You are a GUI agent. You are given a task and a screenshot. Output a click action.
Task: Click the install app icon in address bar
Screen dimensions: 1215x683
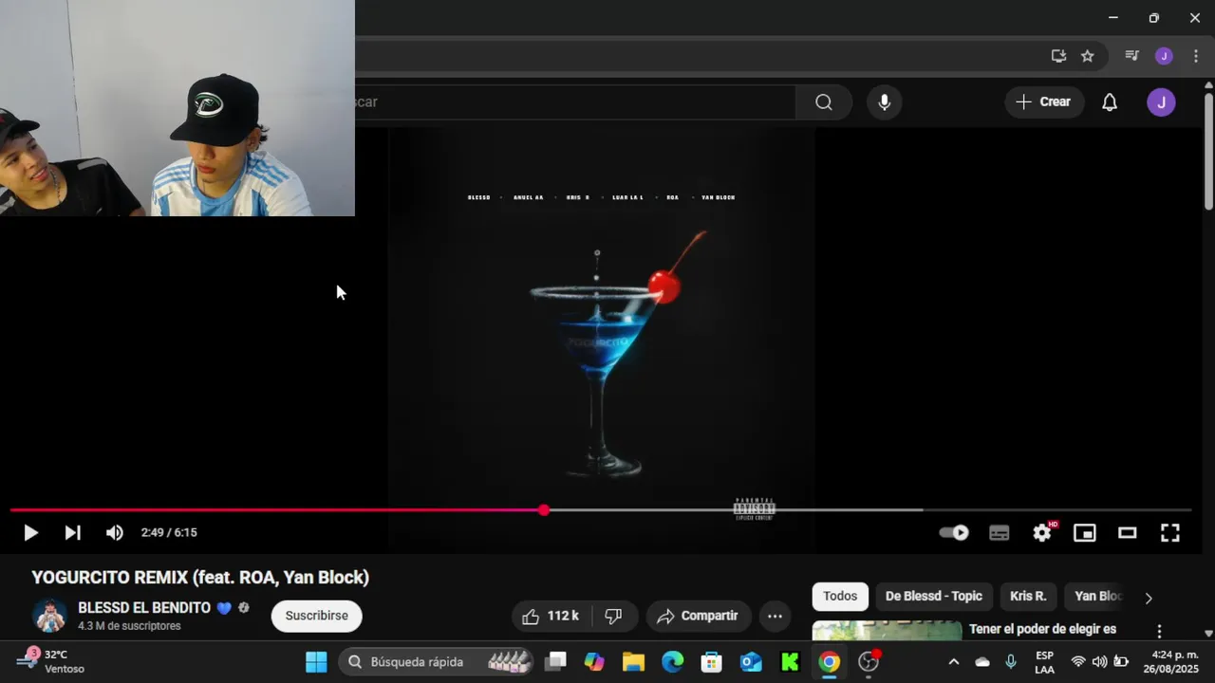click(1058, 56)
